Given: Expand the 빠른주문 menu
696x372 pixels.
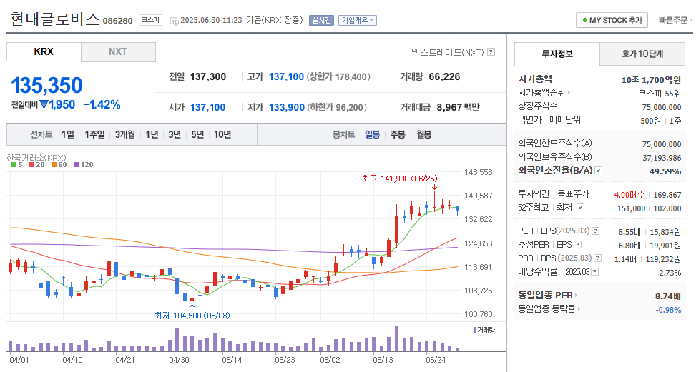Looking at the screenshot, I should [675, 21].
